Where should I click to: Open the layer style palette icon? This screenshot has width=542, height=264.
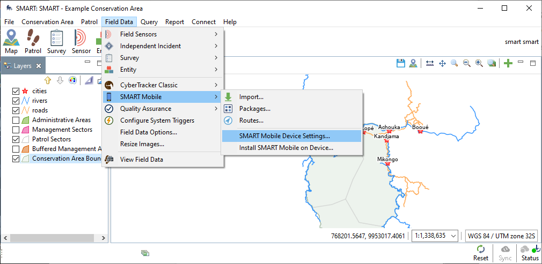72,80
